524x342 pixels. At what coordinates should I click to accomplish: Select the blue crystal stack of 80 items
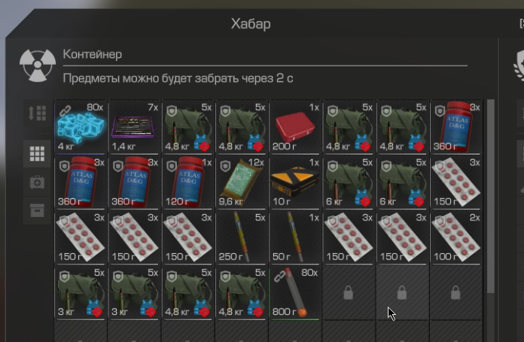81,127
